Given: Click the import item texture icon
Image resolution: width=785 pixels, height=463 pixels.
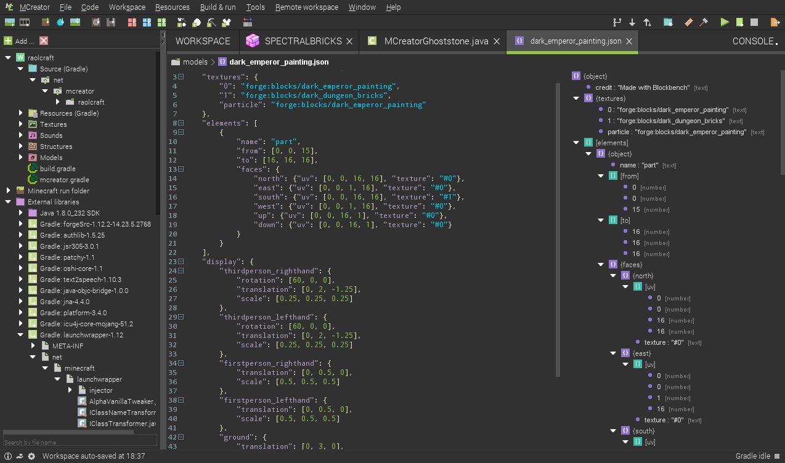Looking at the screenshot, I should point(60,22).
